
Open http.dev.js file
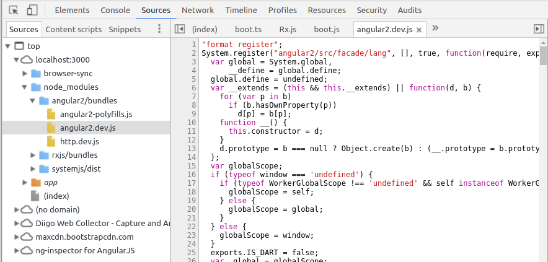click(x=79, y=141)
